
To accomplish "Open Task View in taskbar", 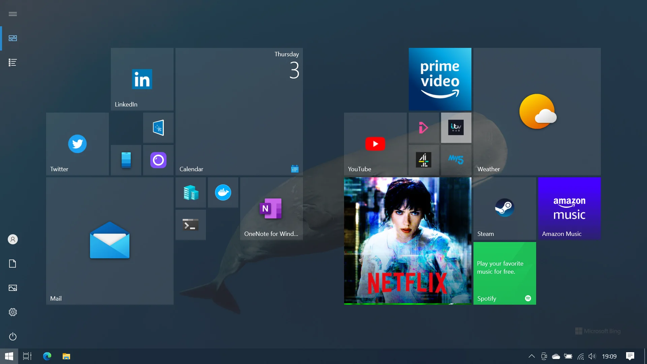I will coord(27,356).
